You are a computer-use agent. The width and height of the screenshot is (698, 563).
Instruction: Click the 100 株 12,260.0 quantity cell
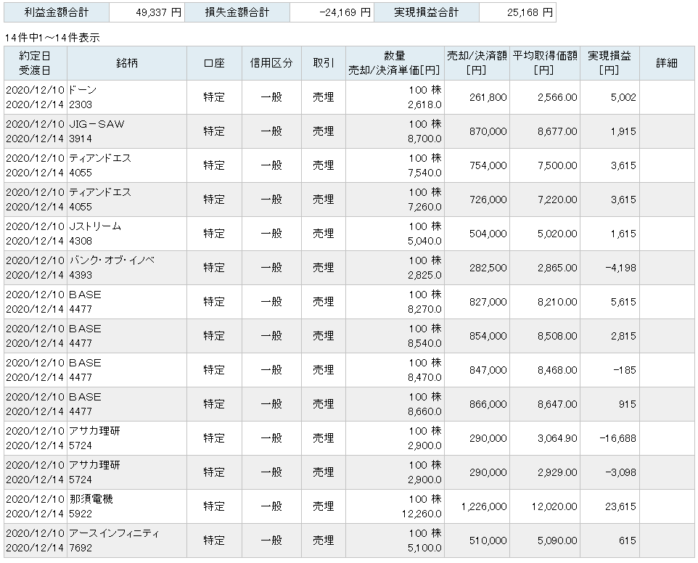pyautogui.click(x=395, y=506)
